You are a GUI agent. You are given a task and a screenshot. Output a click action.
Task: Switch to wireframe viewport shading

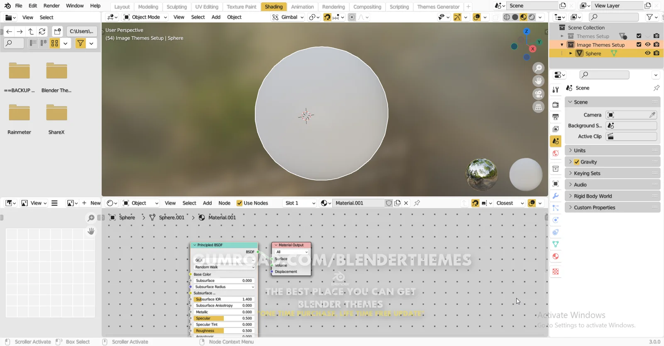pos(507,17)
